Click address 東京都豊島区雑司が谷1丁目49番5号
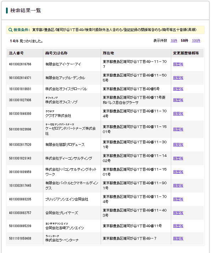The image size is (213, 253). click(x=131, y=89)
